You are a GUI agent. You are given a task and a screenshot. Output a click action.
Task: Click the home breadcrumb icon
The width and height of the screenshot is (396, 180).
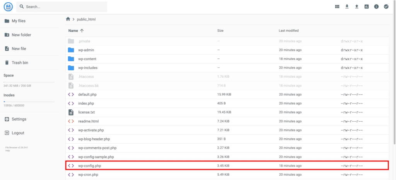click(68, 19)
